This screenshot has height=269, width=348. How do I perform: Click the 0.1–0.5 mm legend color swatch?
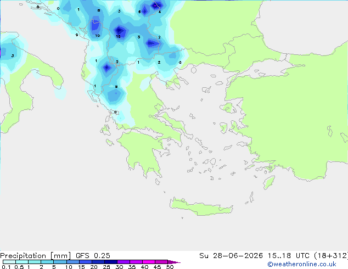pos(9,262)
